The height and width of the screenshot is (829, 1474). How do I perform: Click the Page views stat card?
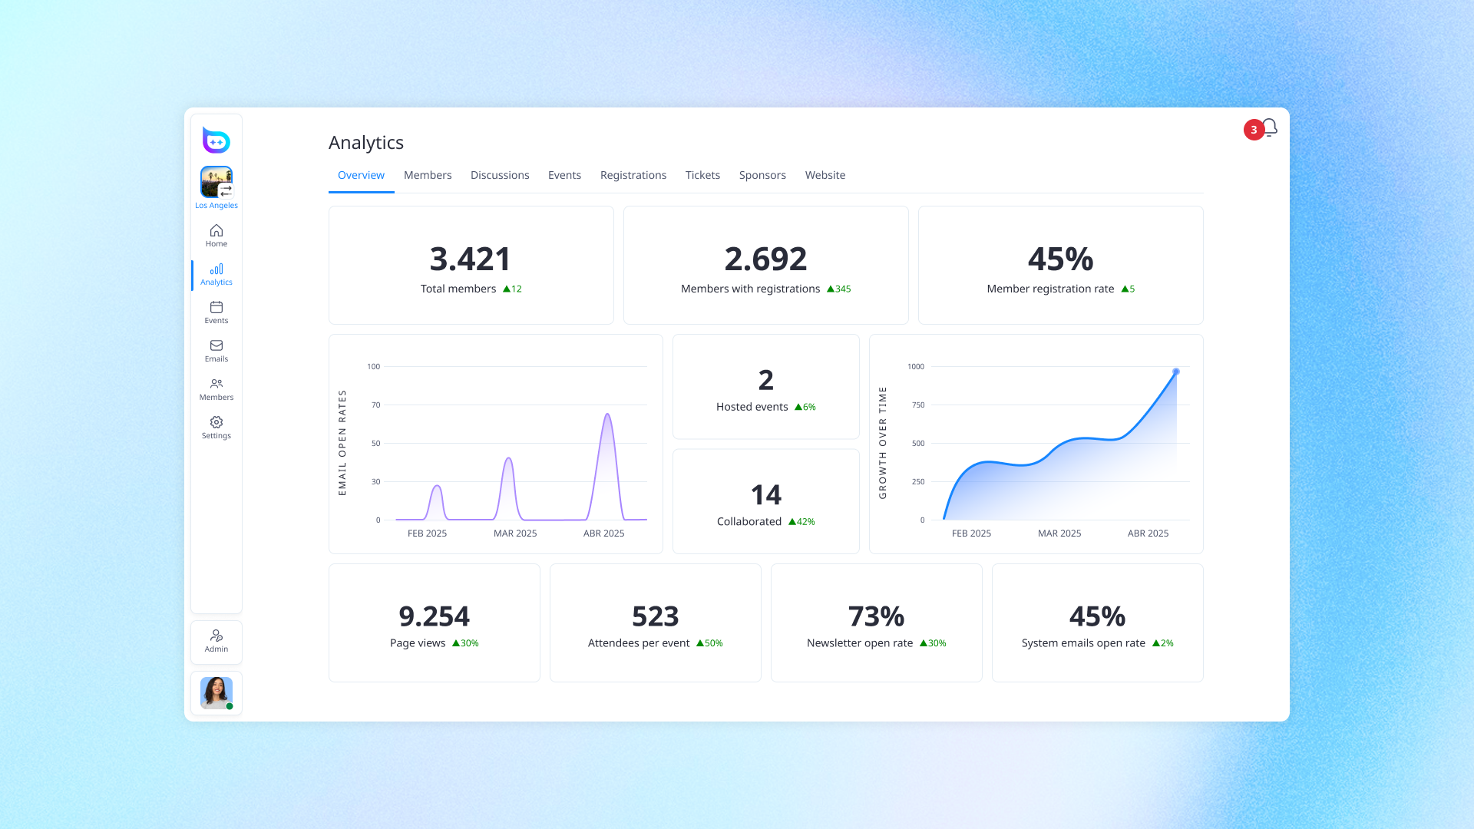pos(434,623)
